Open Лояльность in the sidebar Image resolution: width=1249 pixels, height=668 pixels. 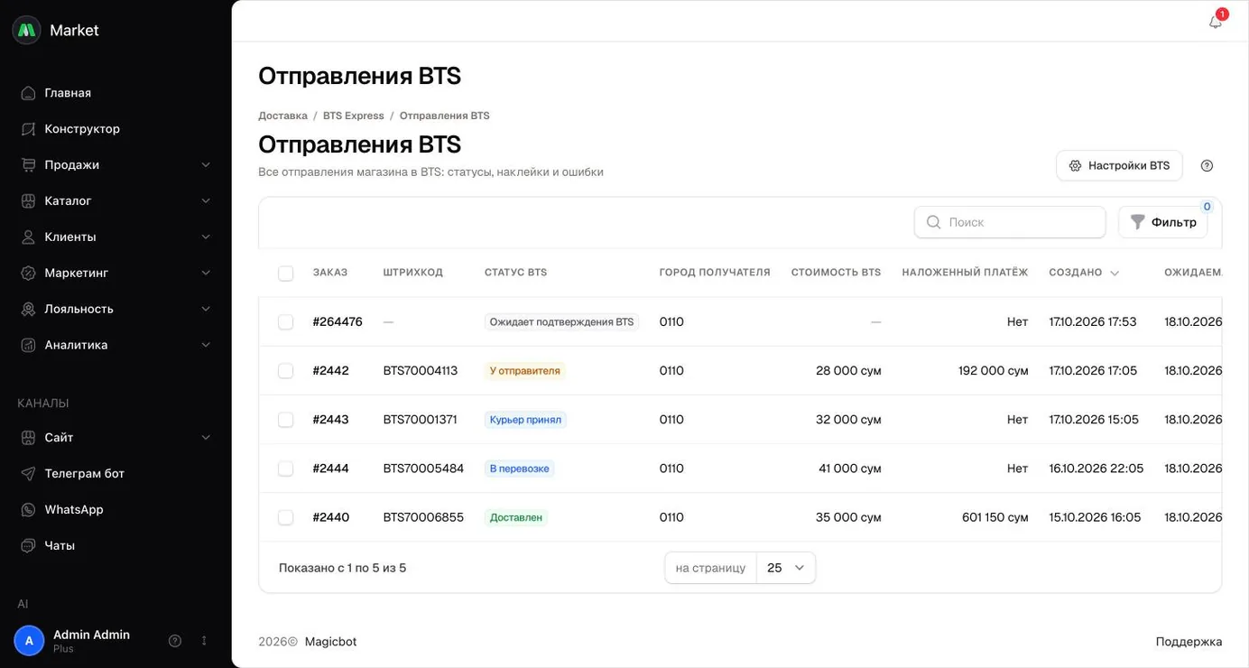click(116, 309)
